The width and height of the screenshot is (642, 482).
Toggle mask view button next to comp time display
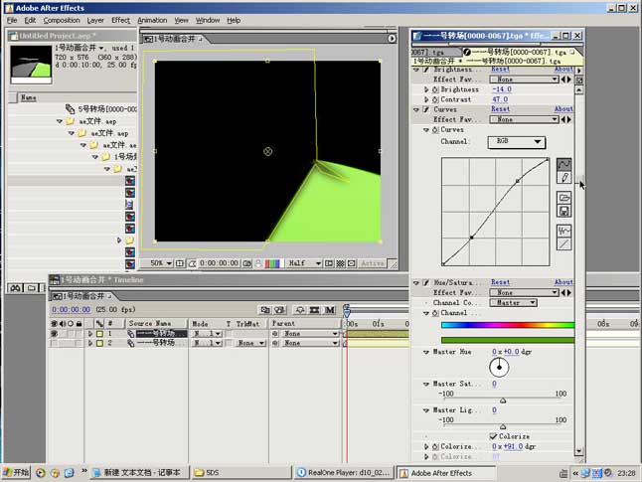pos(192,263)
